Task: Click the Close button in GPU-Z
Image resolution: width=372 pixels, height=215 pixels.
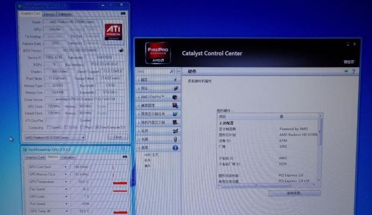Action: click(118, 137)
